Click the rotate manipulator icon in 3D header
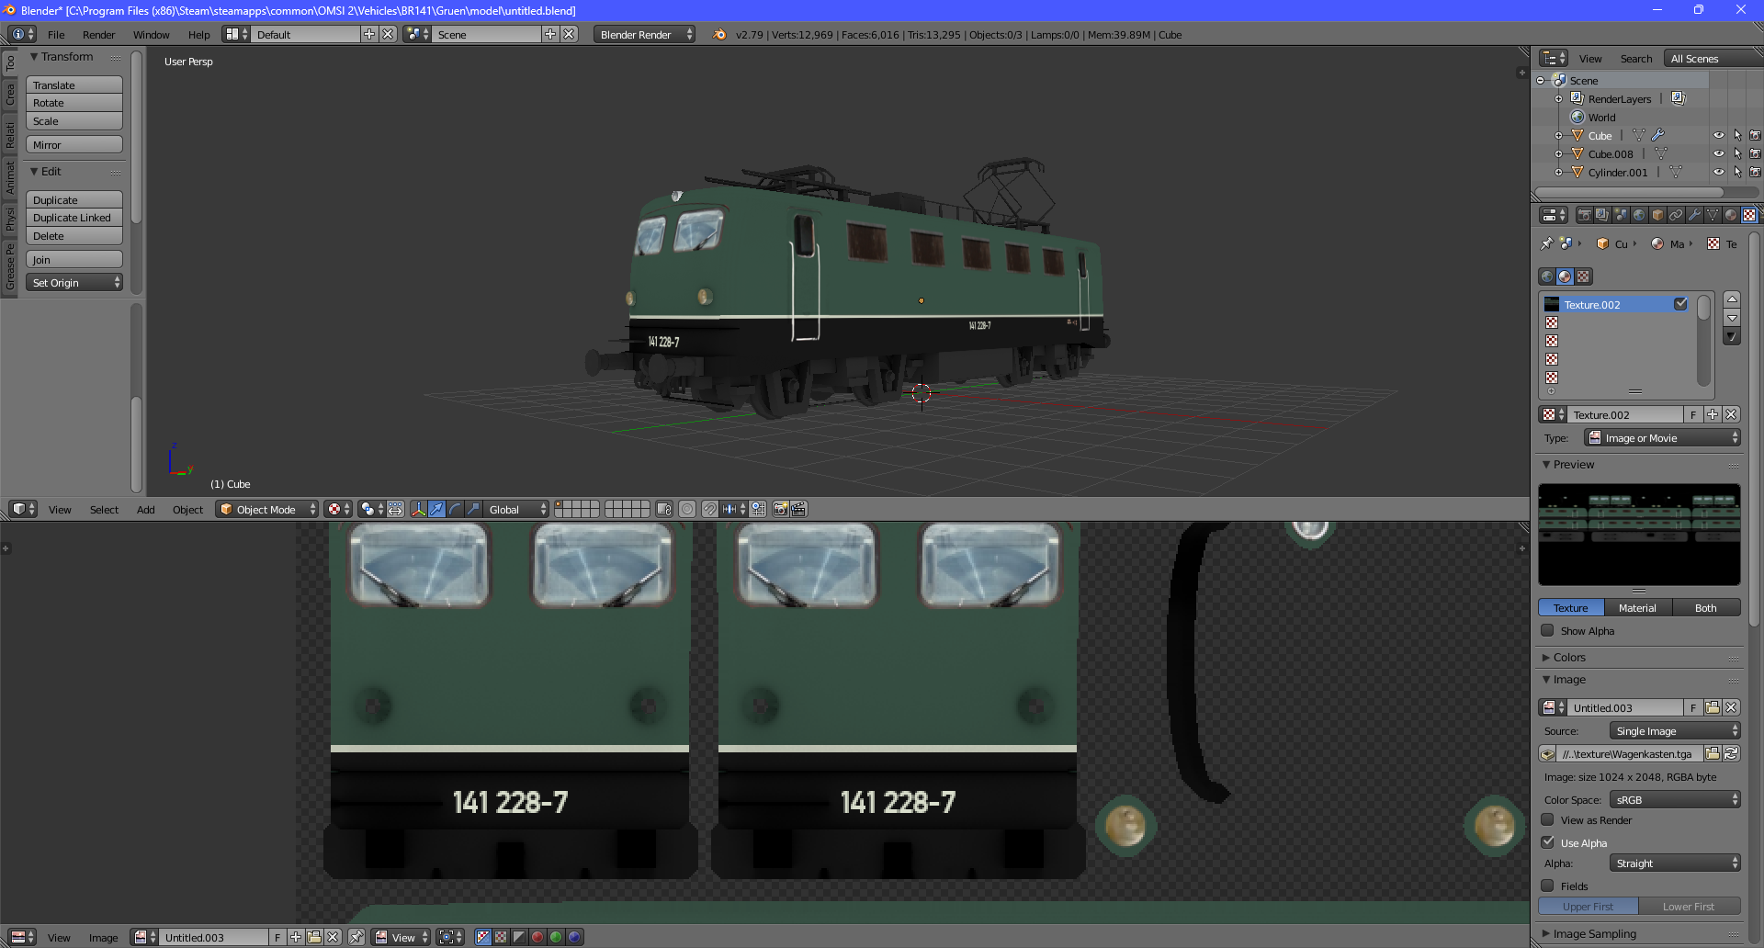This screenshot has height=948, width=1764. pos(455,509)
